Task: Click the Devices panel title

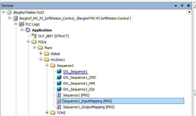Action: (x=7, y=6)
